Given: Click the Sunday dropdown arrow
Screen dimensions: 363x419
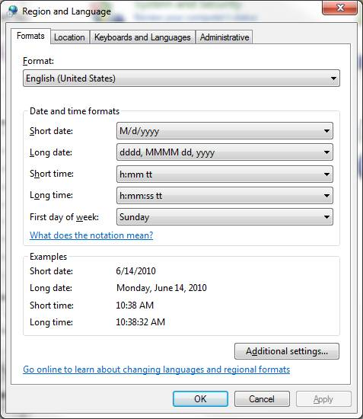Looking at the screenshot, I should point(326,217).
